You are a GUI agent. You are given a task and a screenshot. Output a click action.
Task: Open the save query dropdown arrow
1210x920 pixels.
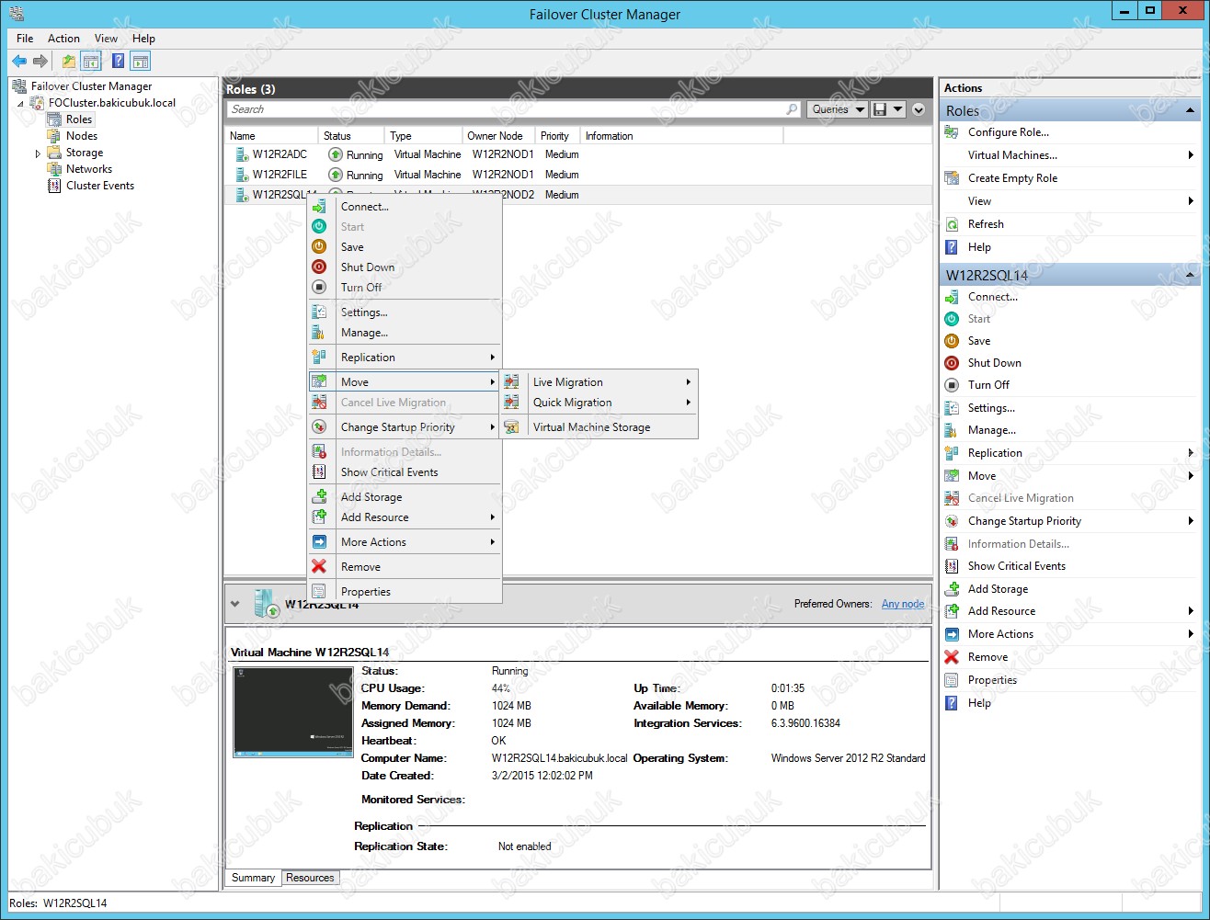pos(897,109)
